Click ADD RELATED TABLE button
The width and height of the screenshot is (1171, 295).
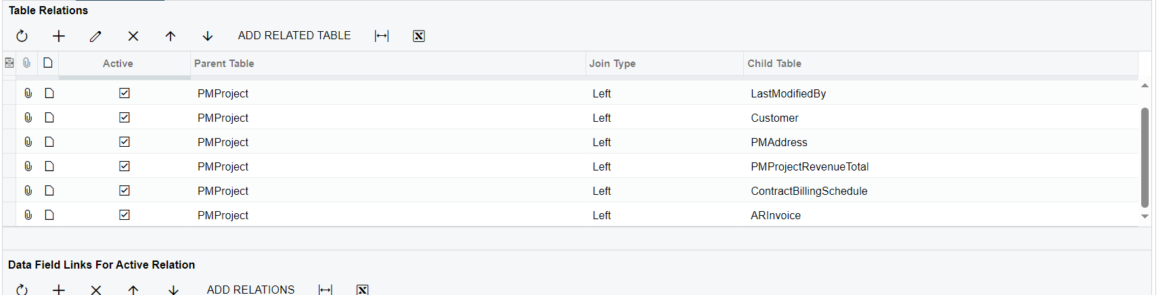point(294,36)
